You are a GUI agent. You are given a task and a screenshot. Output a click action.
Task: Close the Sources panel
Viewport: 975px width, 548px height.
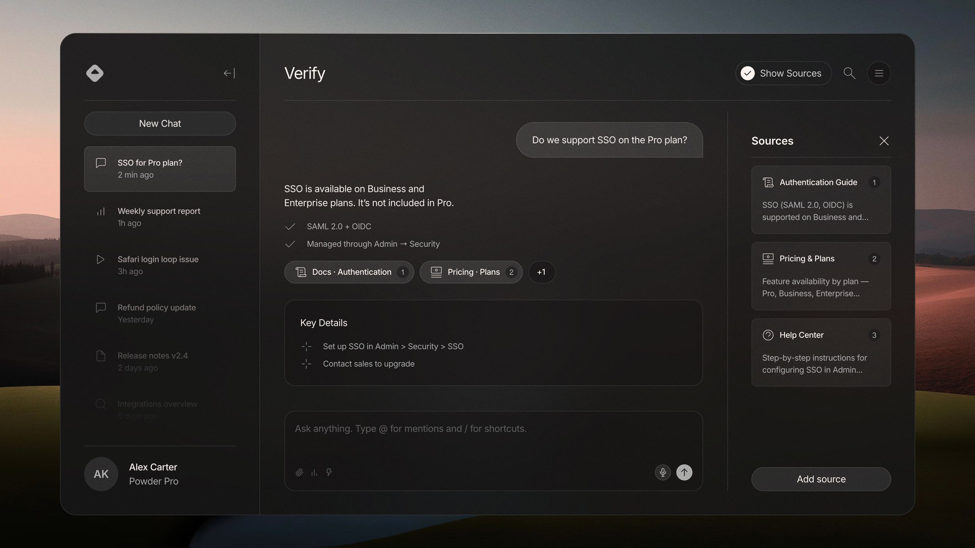tap(884, 141)
